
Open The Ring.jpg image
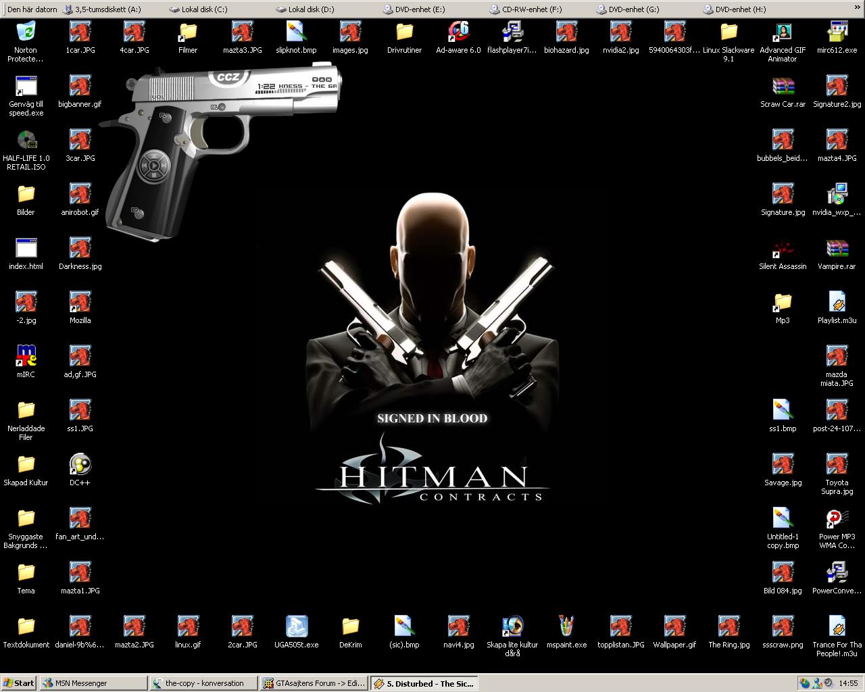728,632
